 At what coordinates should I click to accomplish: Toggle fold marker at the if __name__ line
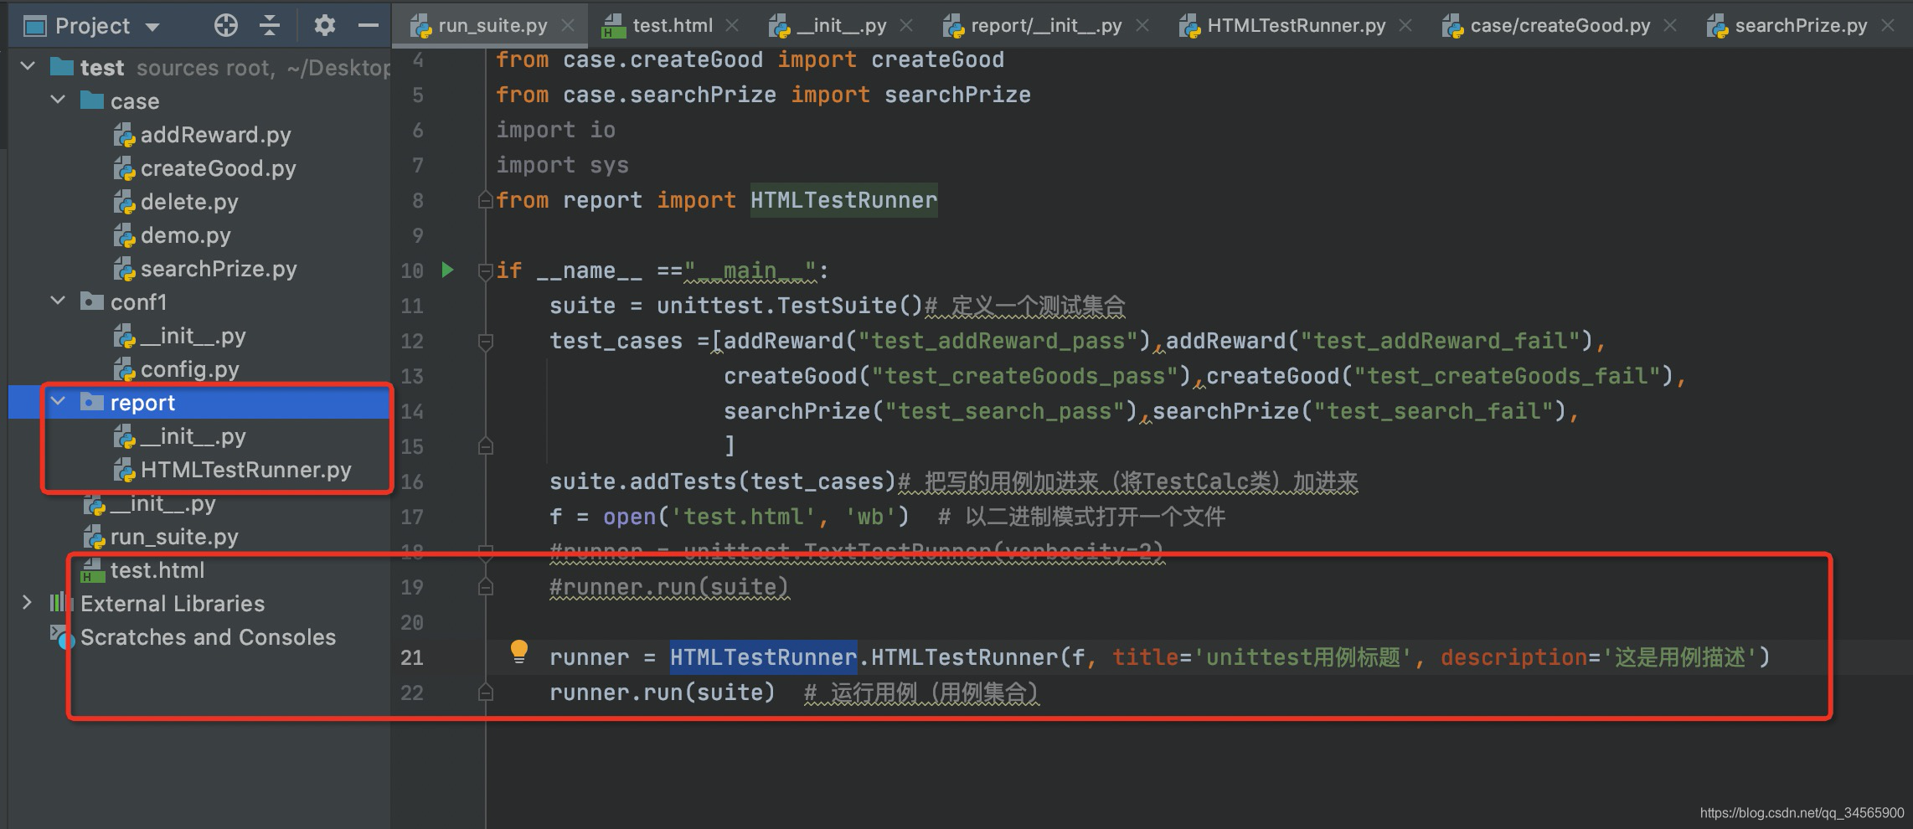[484, 270]
